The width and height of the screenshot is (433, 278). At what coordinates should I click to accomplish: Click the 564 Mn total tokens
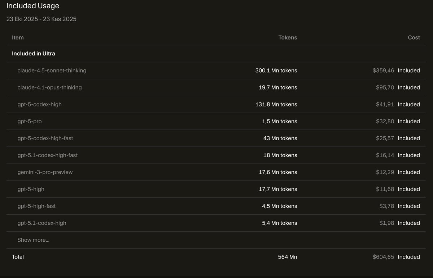tap(288, 257)
